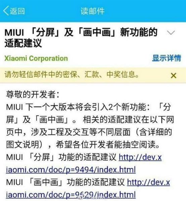The width and height of the screenshot is (186, 201).
Task: Click the MIUI 「分屏」功能的适配建议 label
Action: point(61,157)
